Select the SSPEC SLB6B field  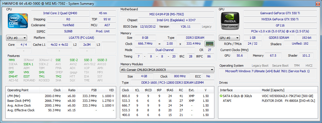[68, 32]
